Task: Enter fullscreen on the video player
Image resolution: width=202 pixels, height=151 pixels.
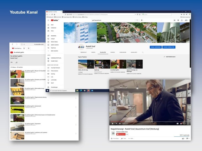Action: point(188,123)
